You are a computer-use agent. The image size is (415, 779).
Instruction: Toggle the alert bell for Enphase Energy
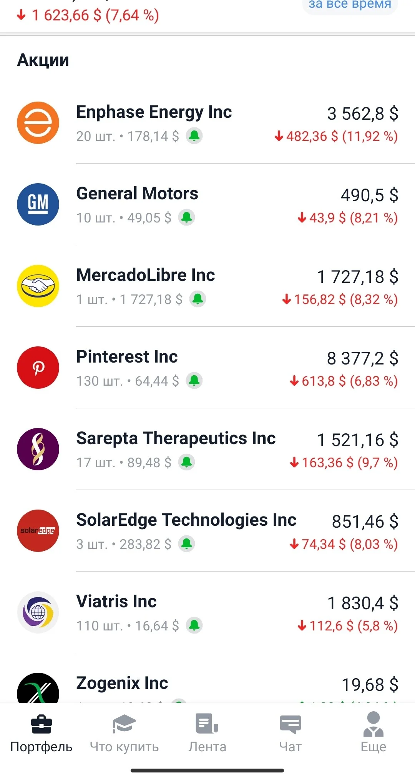pyautogui.click(x=194, y=136)
